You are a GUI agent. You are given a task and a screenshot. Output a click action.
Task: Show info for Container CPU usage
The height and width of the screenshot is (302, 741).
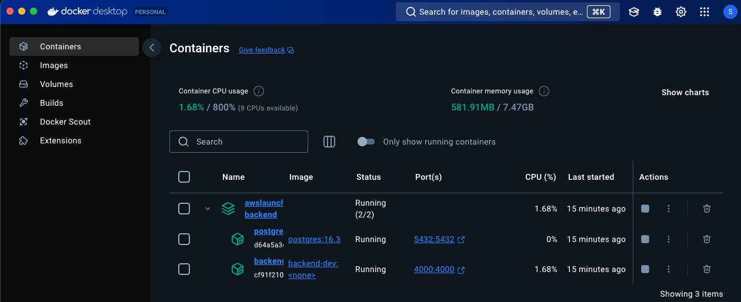click(259, 91)
